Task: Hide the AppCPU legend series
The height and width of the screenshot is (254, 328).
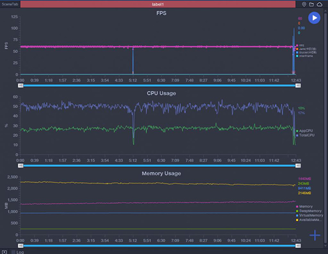Action: point(304,131)
